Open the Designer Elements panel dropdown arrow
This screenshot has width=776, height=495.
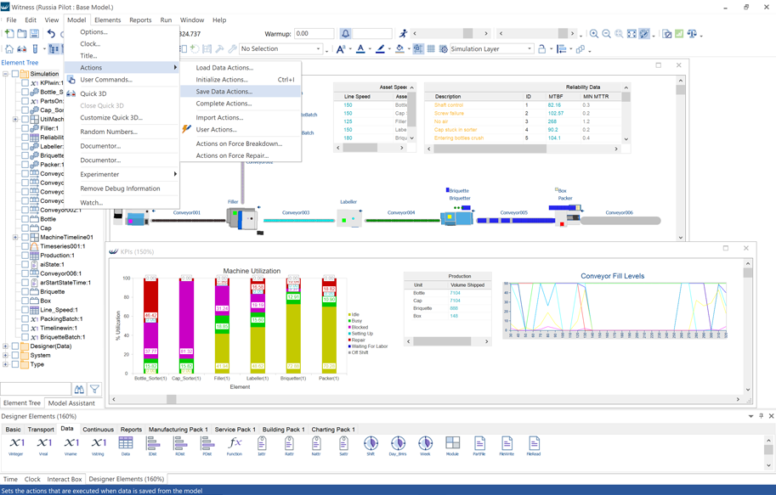coord(751,416)
